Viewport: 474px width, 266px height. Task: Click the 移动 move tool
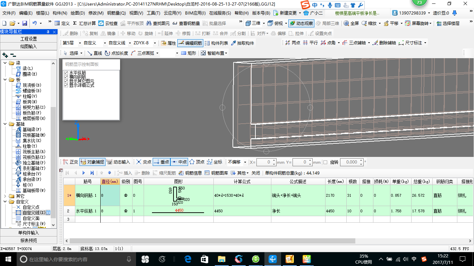tap(128, 33)
